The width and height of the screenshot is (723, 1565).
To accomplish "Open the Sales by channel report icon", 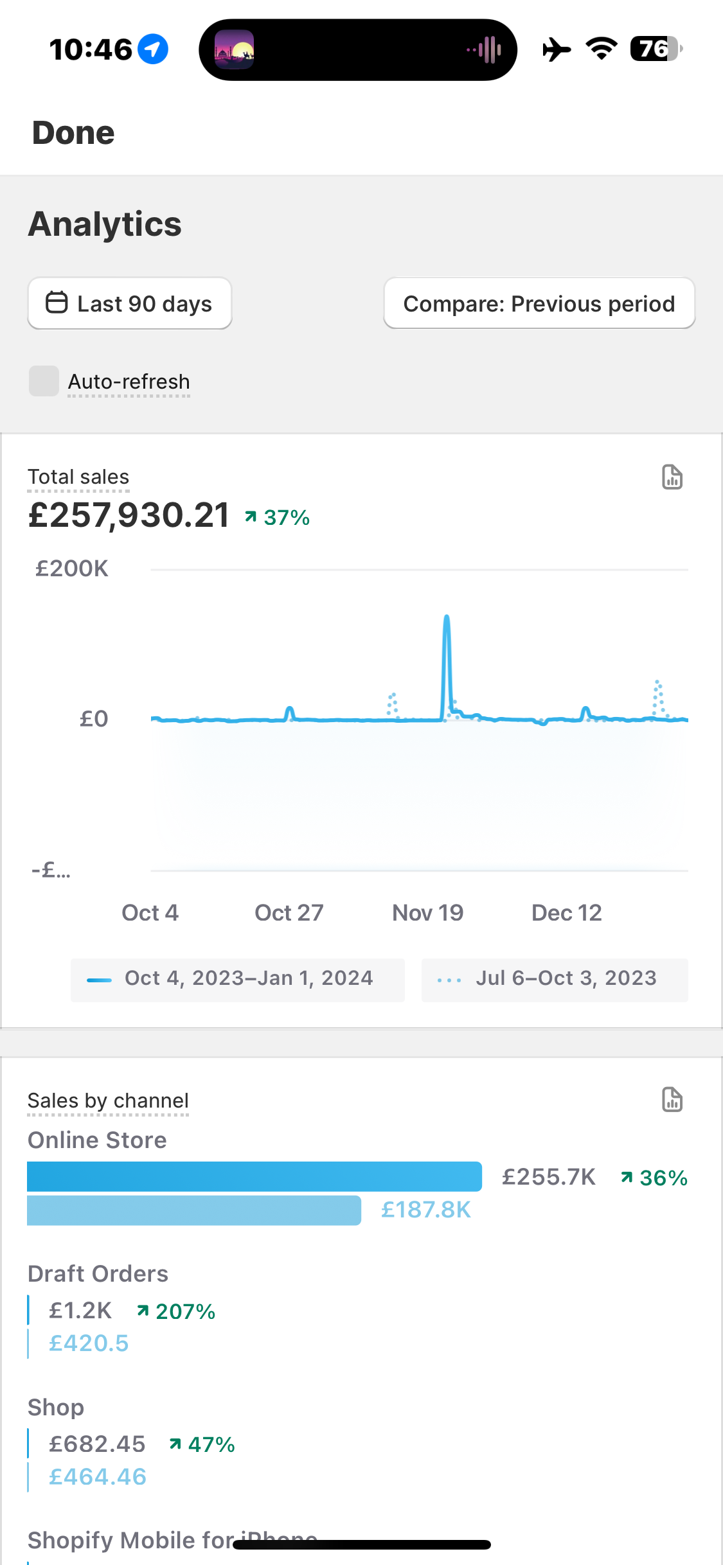I will pyautogui.click(x=672, y=1100).
